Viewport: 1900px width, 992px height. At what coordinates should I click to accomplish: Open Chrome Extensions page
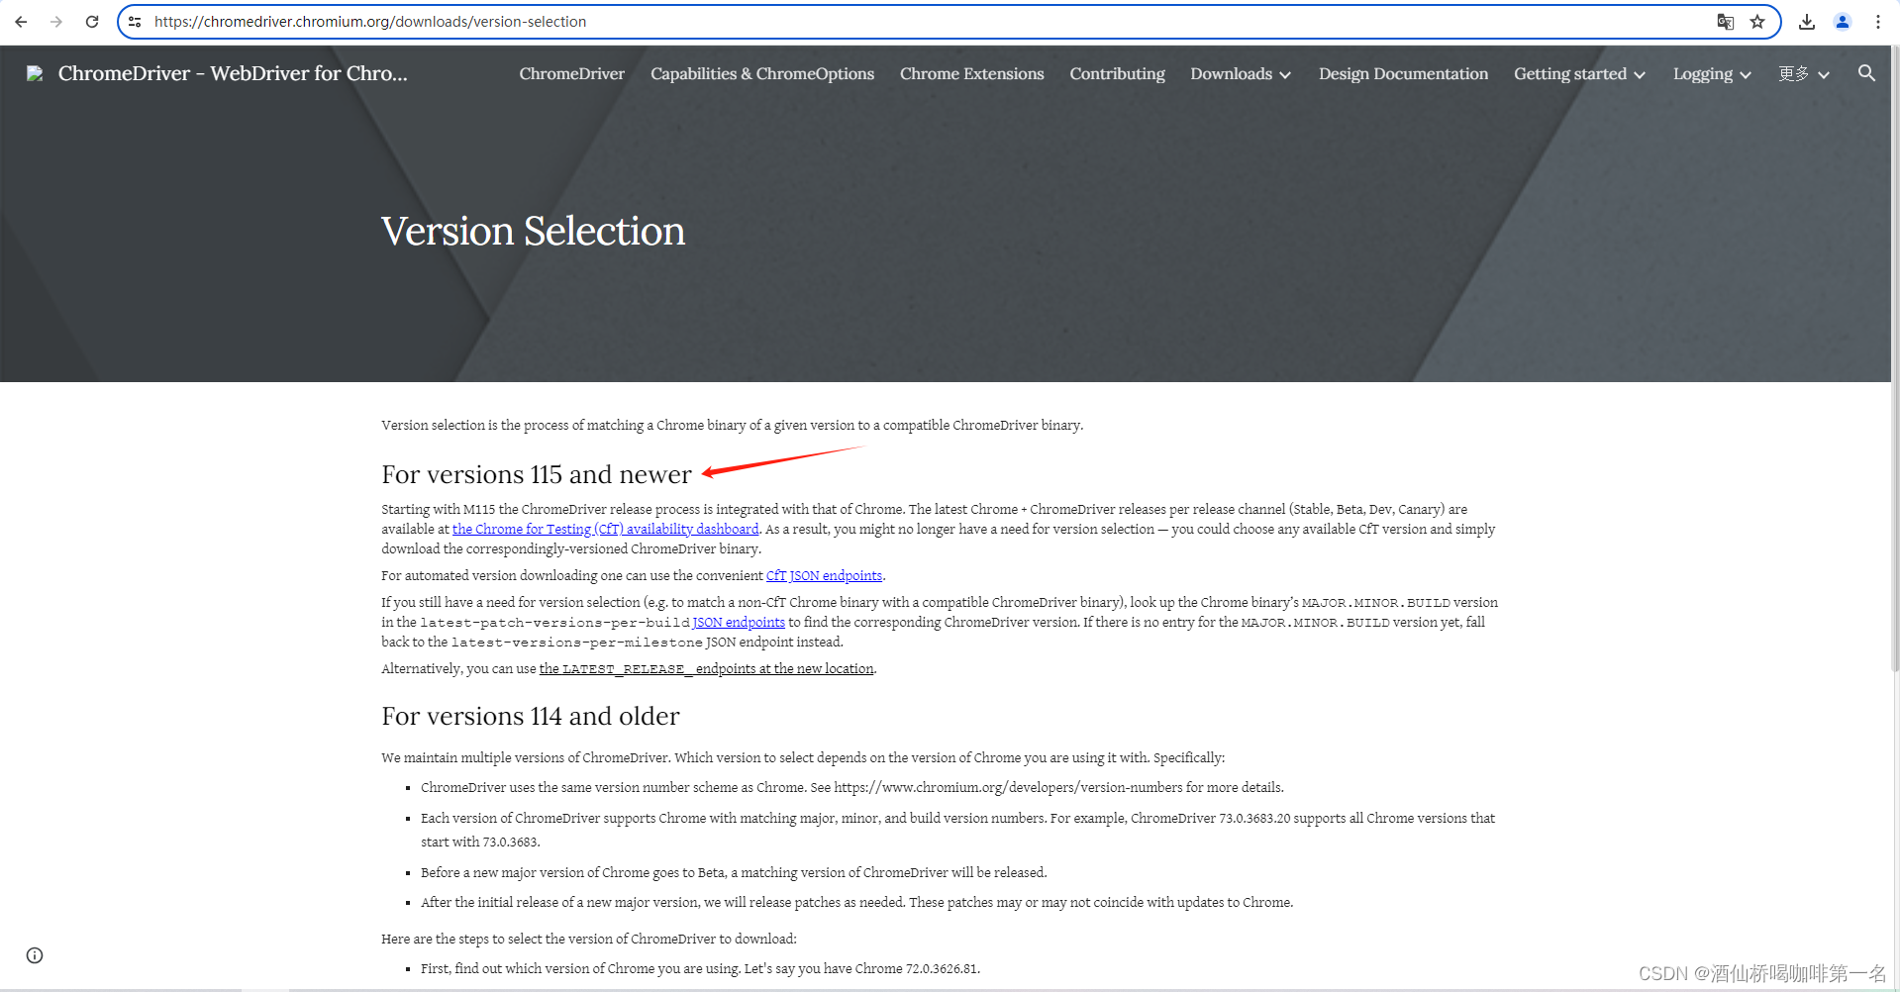point(971,74)
